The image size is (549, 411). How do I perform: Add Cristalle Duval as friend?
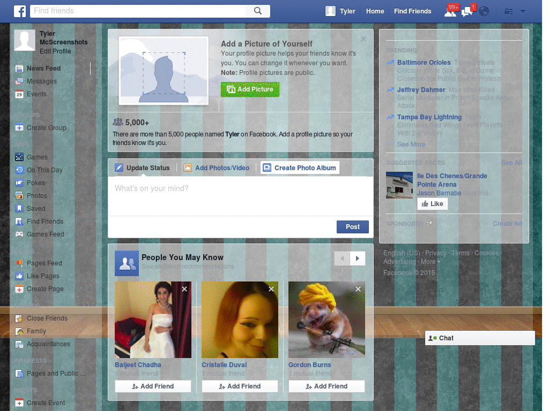(x=240, y=386)
